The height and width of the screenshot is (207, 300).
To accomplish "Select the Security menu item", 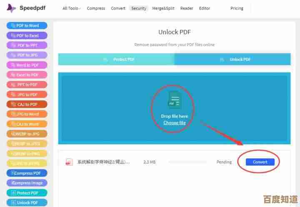I will pyautogui.click(x=139, y=8).
